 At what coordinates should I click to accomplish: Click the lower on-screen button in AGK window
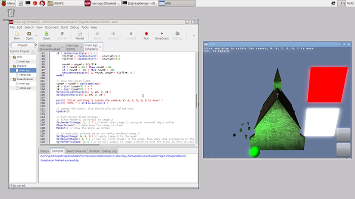[x=343, y=150]
